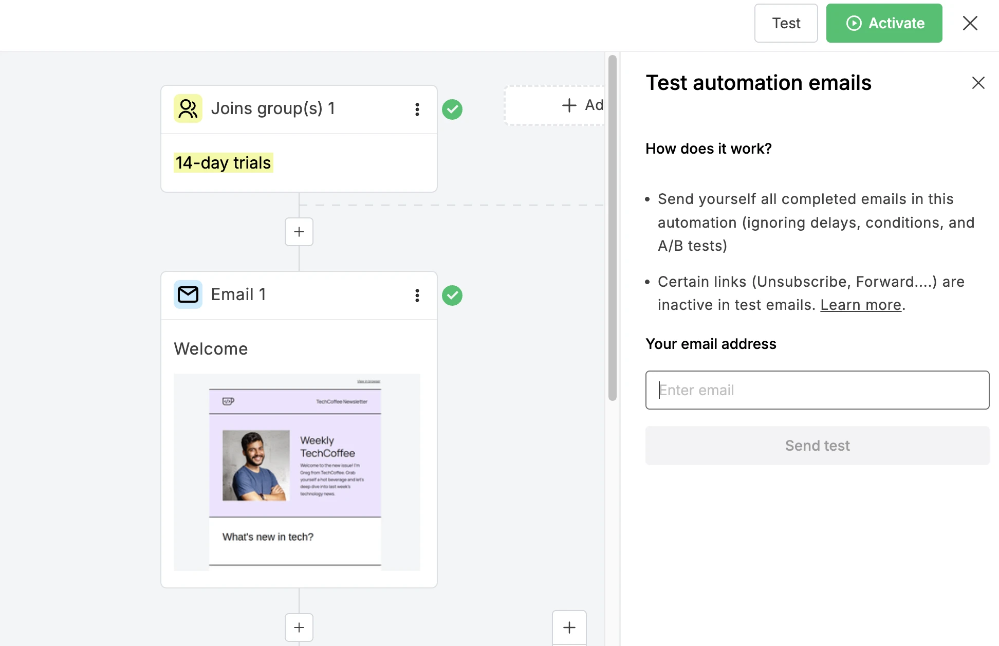Click the green checkmark beside Joins group(s) 1
Viewport: 999px width, 646px height.
452,109
